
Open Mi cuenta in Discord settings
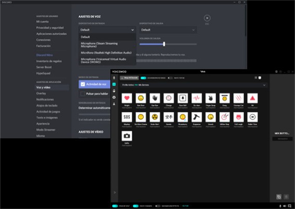click(x=42, y=21)
